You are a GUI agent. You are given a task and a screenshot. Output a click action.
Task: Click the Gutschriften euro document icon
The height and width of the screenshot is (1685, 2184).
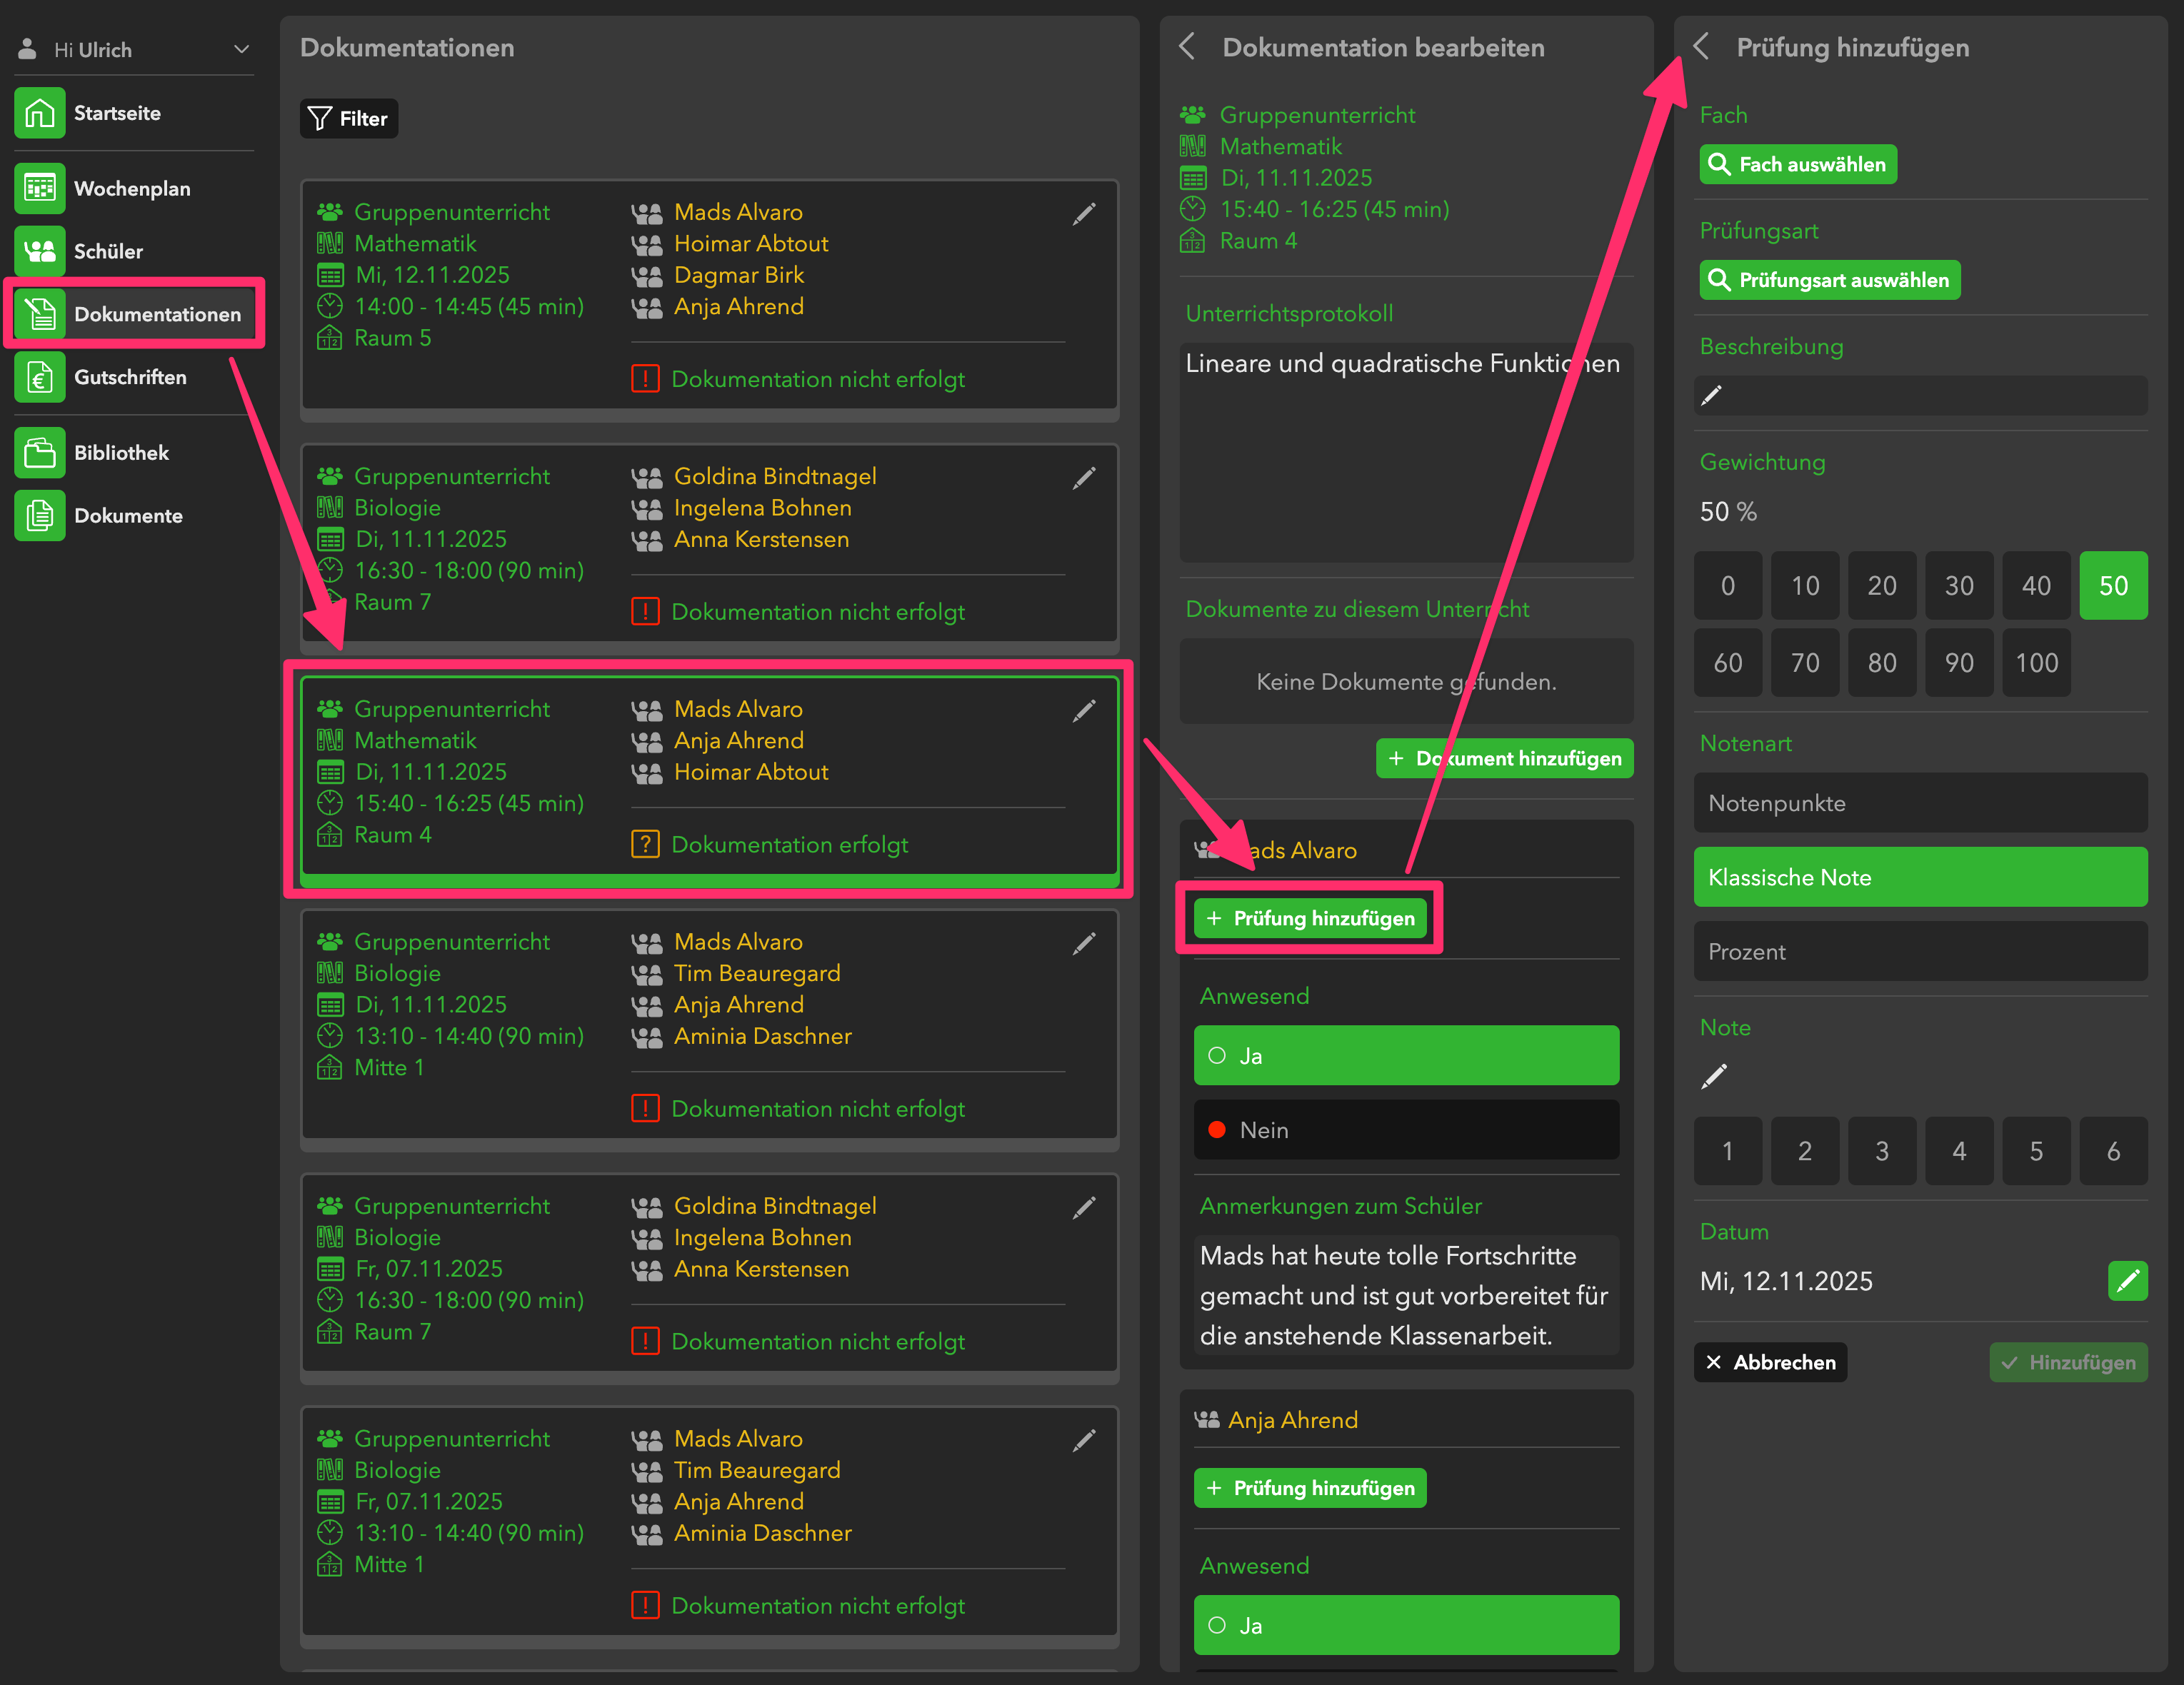40,377
